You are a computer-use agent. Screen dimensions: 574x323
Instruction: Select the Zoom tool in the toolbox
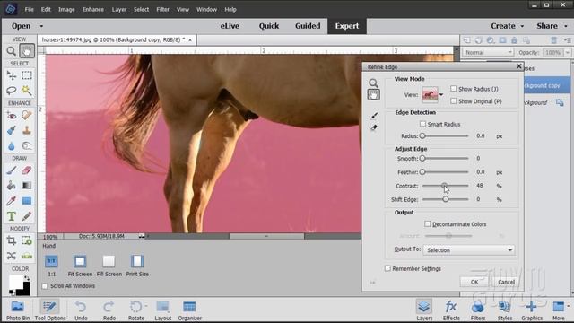pyautogui.click(x=12, y=51)
